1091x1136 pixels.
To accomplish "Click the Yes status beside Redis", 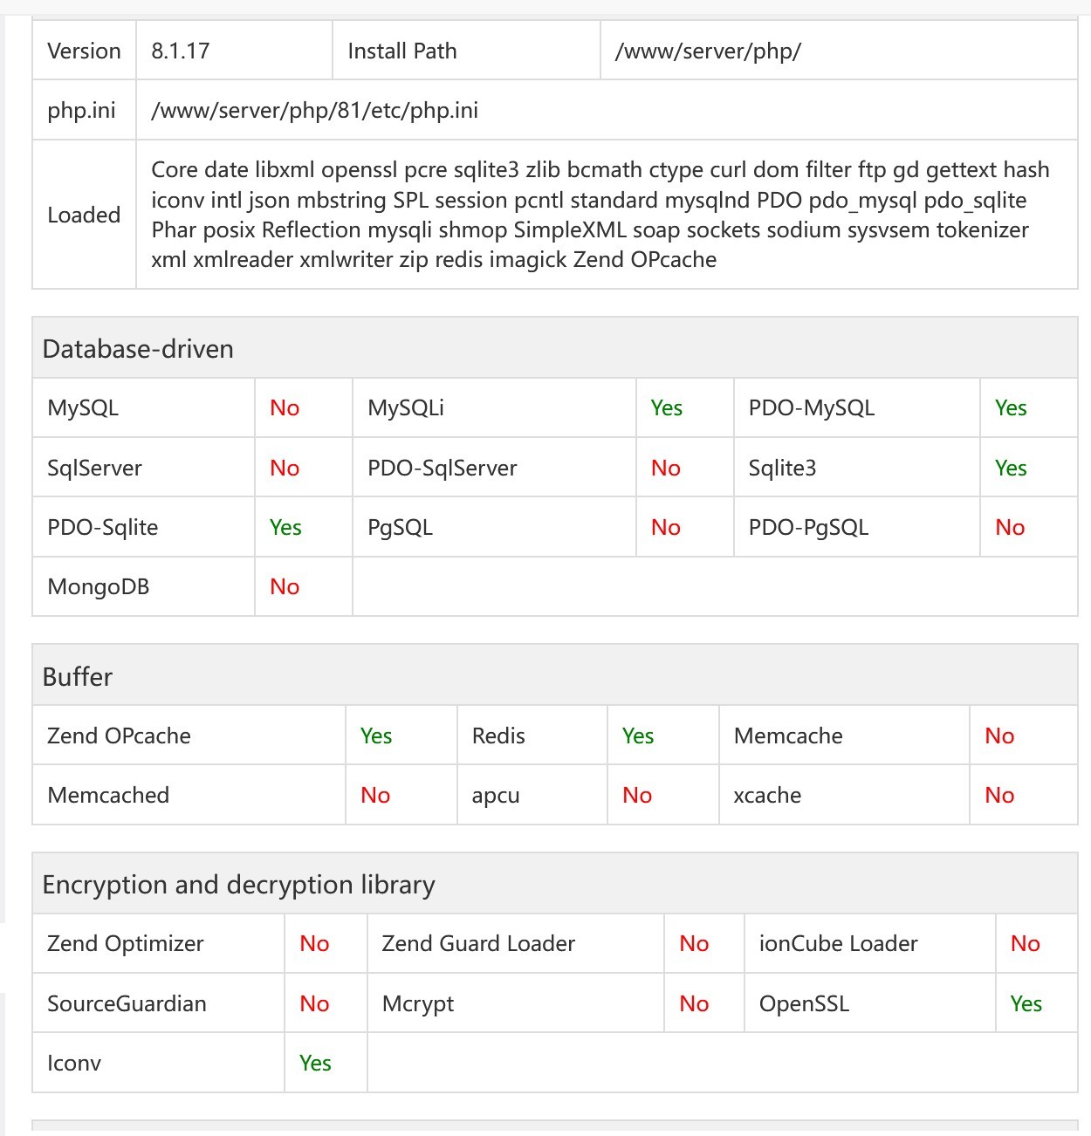I will pyautogui.click(x=638, y=736).
